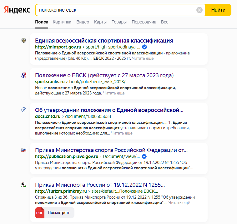Click the http://turizm.primkray.ru domain link
This screenshot has width=237, height=224.
coord(61,191)
